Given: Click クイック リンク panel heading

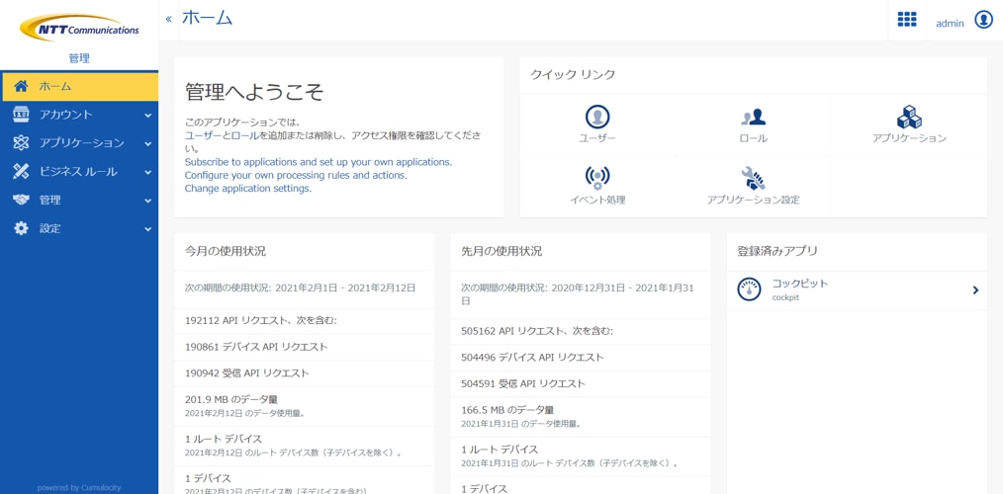Looking at the screenshot, I should pyautogui.click(x=573, y=75).
